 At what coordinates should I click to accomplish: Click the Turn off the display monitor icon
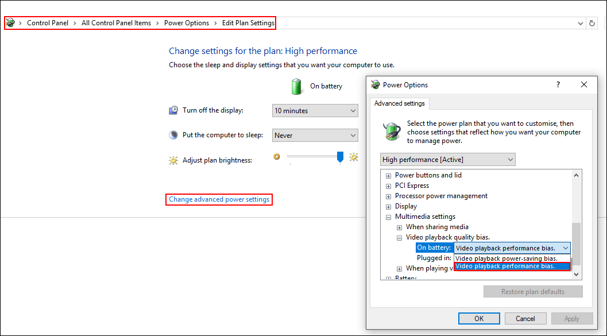point(173,110)
